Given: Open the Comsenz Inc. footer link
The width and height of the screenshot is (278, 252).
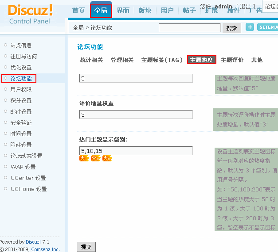Looking at the screenshot, I should (x=45, y=249).
